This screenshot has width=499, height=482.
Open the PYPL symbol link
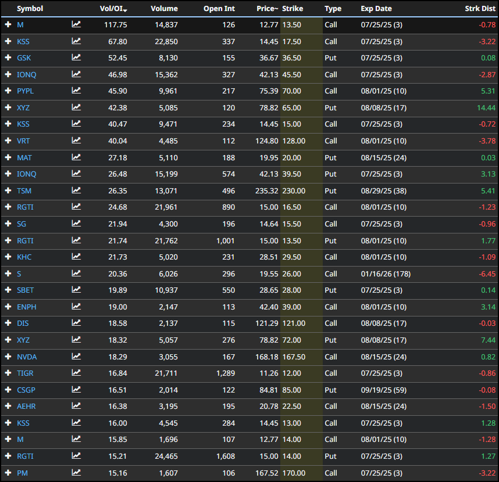(x=25, y=91)
